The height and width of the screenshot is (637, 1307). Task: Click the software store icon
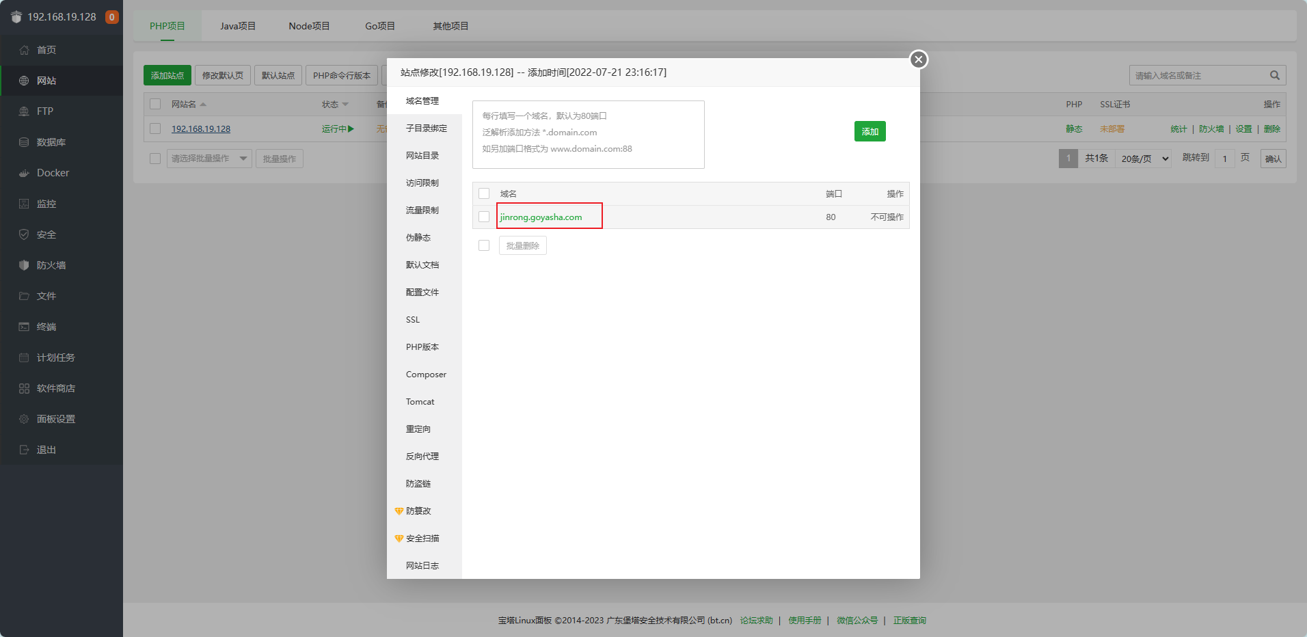(x=24, y=388)
